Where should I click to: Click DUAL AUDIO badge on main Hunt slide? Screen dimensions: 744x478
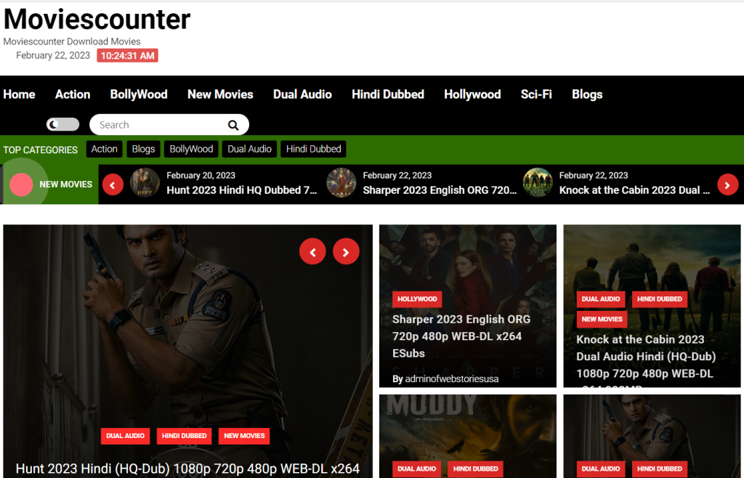(x=125, y=436)
